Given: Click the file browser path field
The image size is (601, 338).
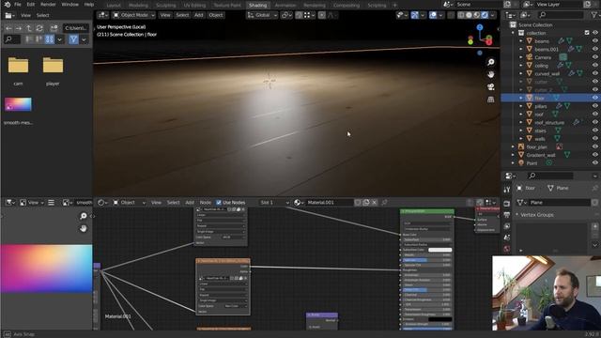Looking at the screenshot, I should [x=75, y=28].
